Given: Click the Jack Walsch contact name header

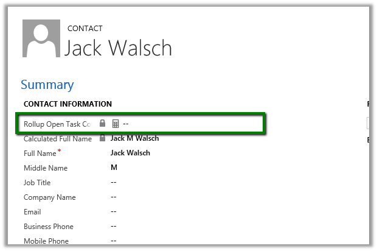Looking at the screenshot, I should tap(118, 48).
